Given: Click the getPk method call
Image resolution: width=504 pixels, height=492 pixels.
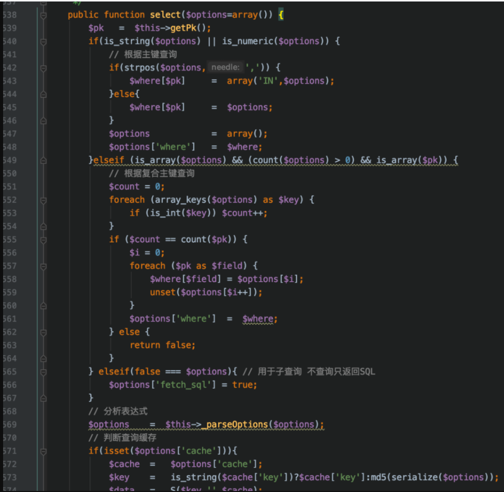Looking at the screenshot, I should tap(183, 28).
